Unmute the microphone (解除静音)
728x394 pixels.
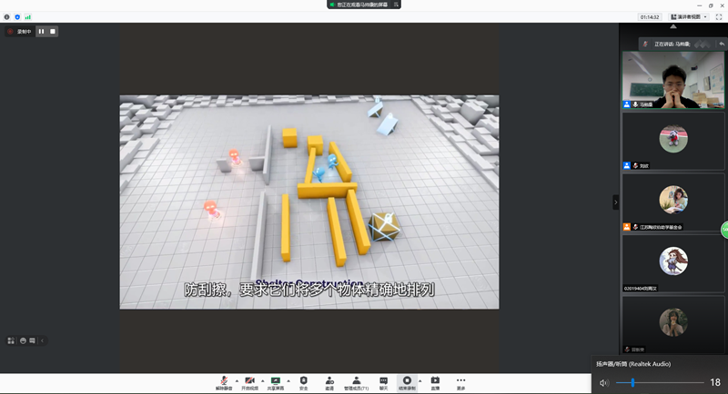(224, 380)
